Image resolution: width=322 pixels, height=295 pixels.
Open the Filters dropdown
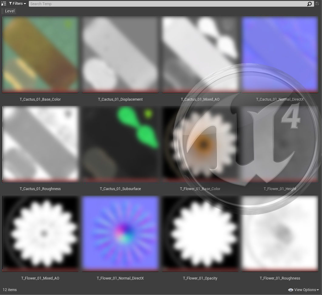(x=18, y=4)
